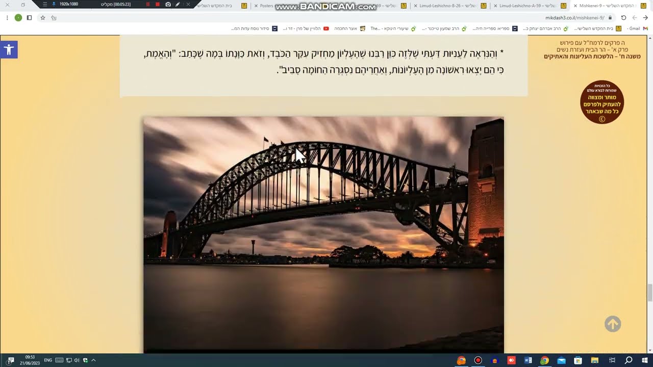Open the סידור נוסח עדות המזרח bookmark

point(254,29)
